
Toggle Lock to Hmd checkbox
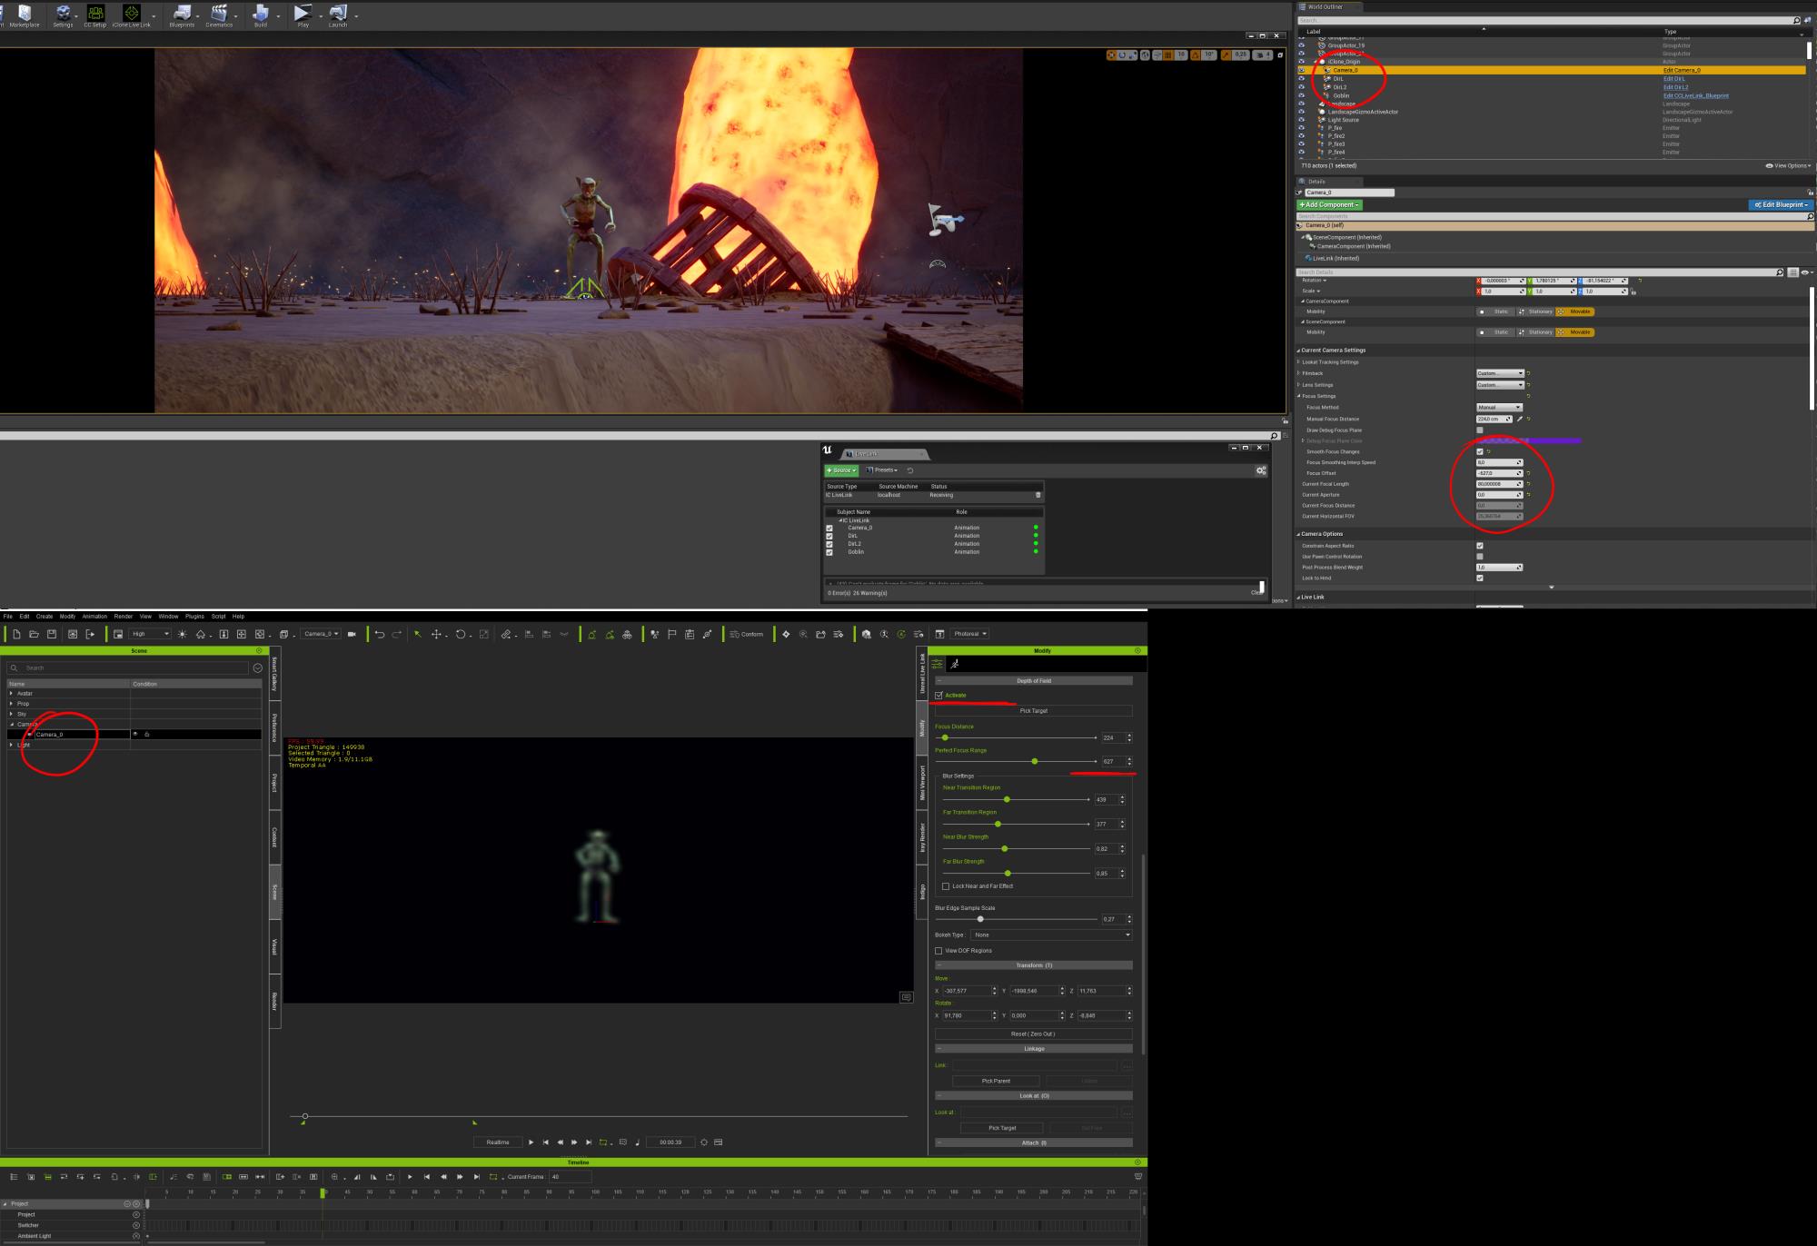click(1480, 578)
